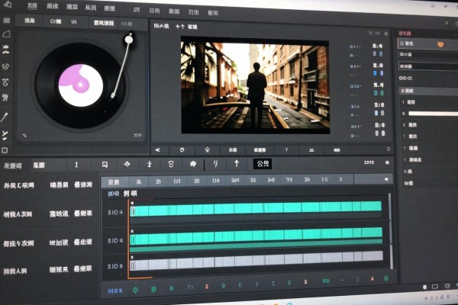Click the vertical scrollbar beside the timeline tracks

tap(391, 231)
